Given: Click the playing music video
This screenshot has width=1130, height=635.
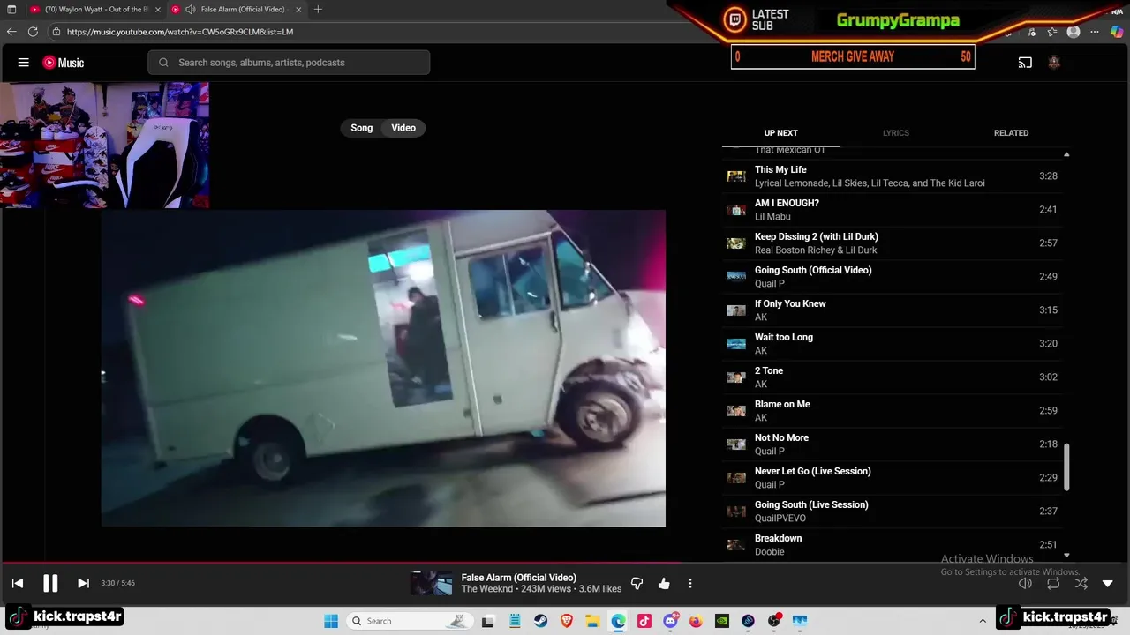Looking at the screenshot, I should click(383, 368).
